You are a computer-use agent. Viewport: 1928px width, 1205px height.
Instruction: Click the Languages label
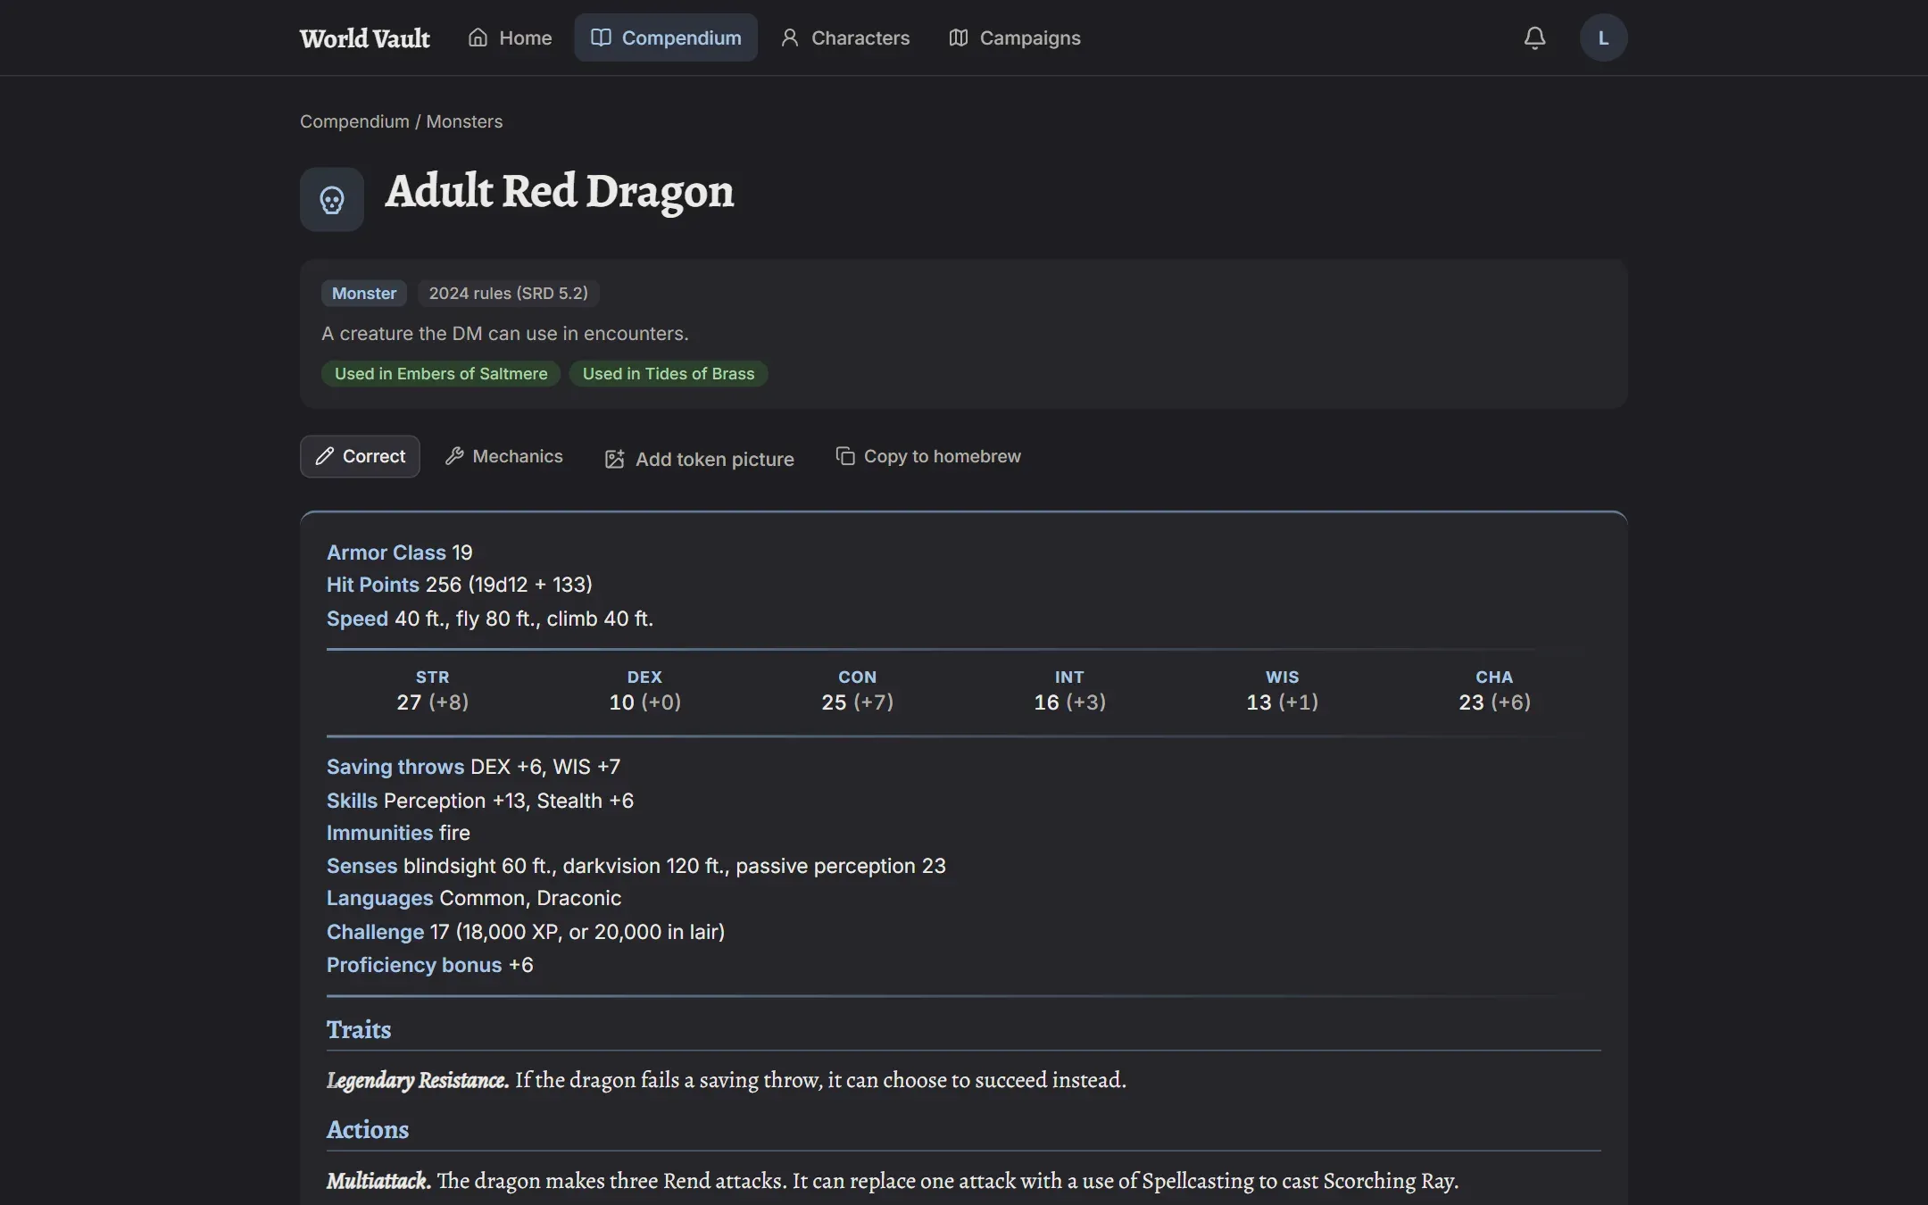(x=379, y=898)
